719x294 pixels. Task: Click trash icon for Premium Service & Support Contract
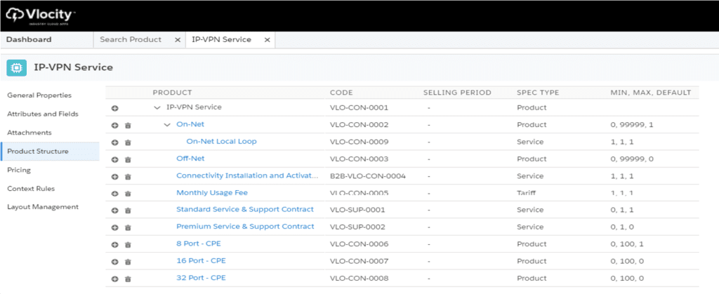point(128,227)
